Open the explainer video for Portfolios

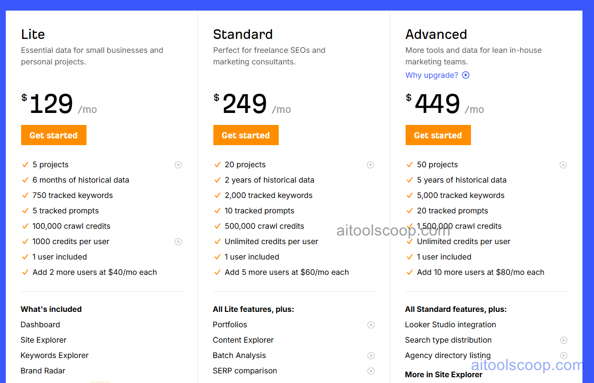(x=371, y=325)
